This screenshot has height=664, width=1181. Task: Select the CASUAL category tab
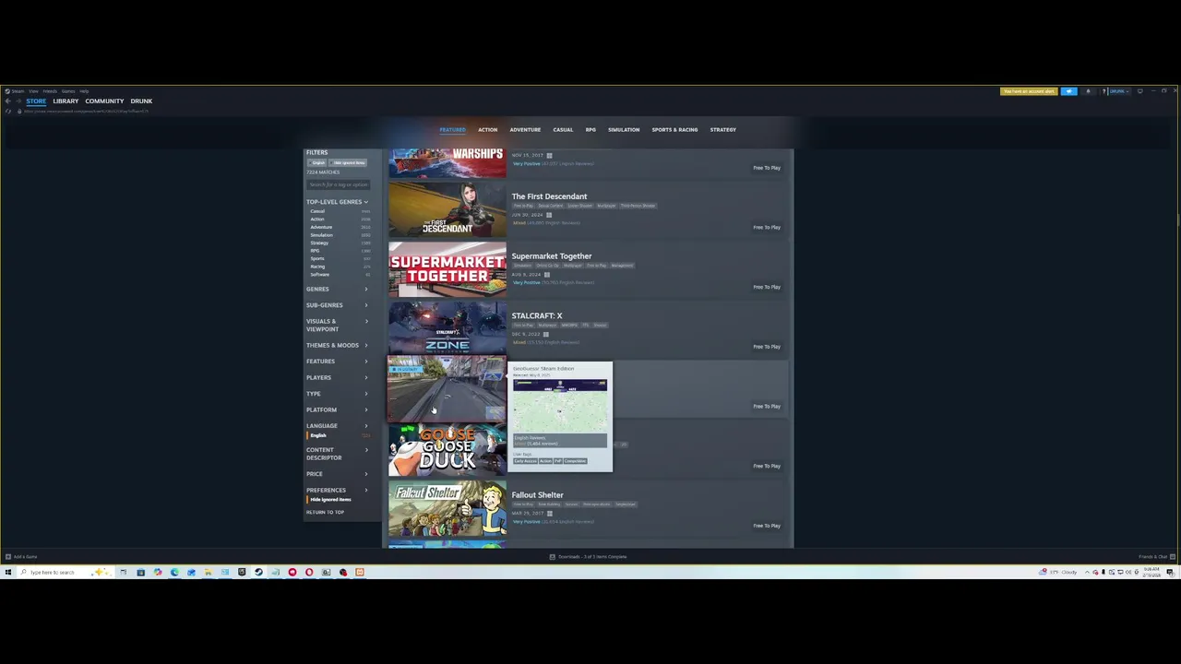pos(563,130)
